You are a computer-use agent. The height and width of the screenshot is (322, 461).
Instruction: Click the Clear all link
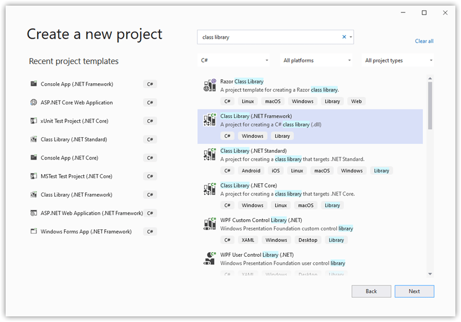[x=424, y=41]
